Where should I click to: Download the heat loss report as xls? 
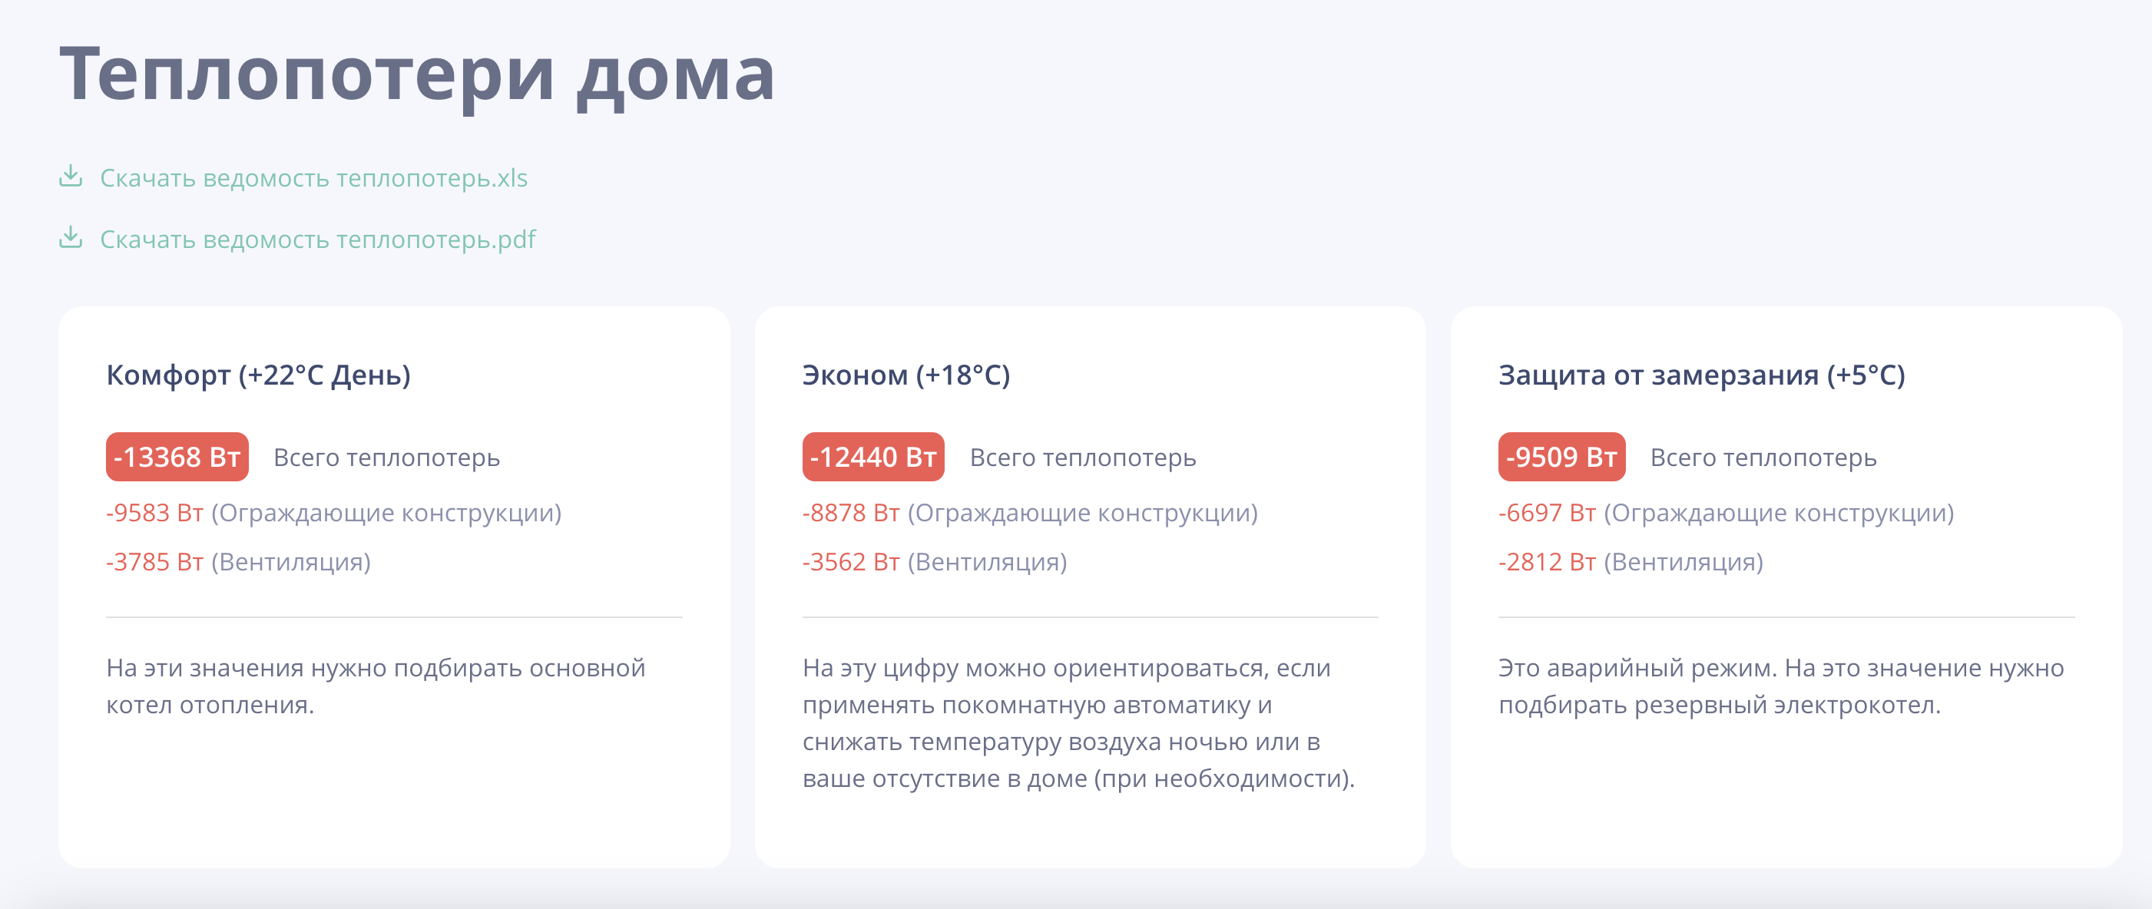point(313,178)
